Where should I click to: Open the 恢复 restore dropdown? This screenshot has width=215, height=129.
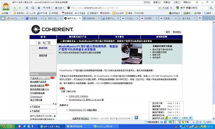click(x=48, y=8)
